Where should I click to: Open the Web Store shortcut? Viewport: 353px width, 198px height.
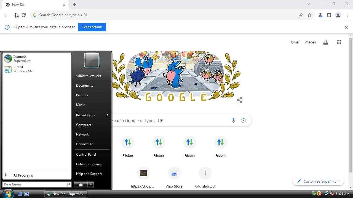[174, 178]
